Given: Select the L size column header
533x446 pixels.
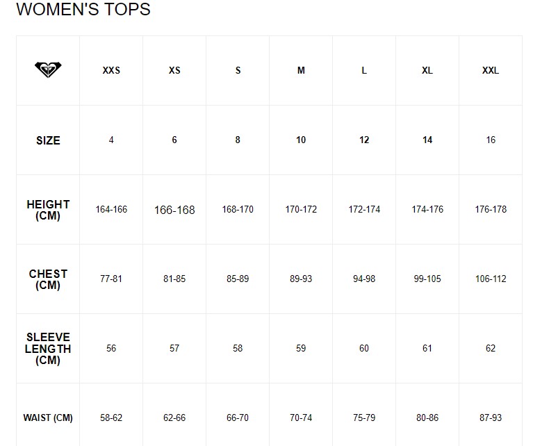Looking at the screenshot, I should [364, 71].
